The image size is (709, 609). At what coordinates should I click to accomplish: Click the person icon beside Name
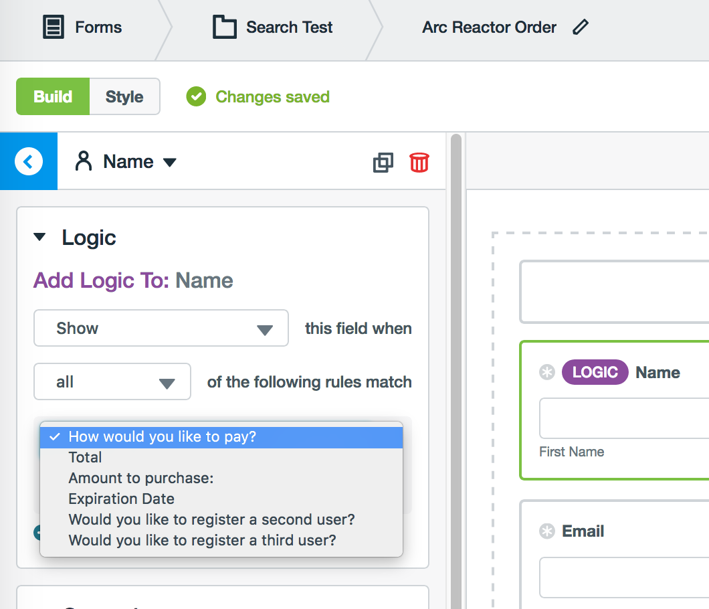click(x=84, y=161)
